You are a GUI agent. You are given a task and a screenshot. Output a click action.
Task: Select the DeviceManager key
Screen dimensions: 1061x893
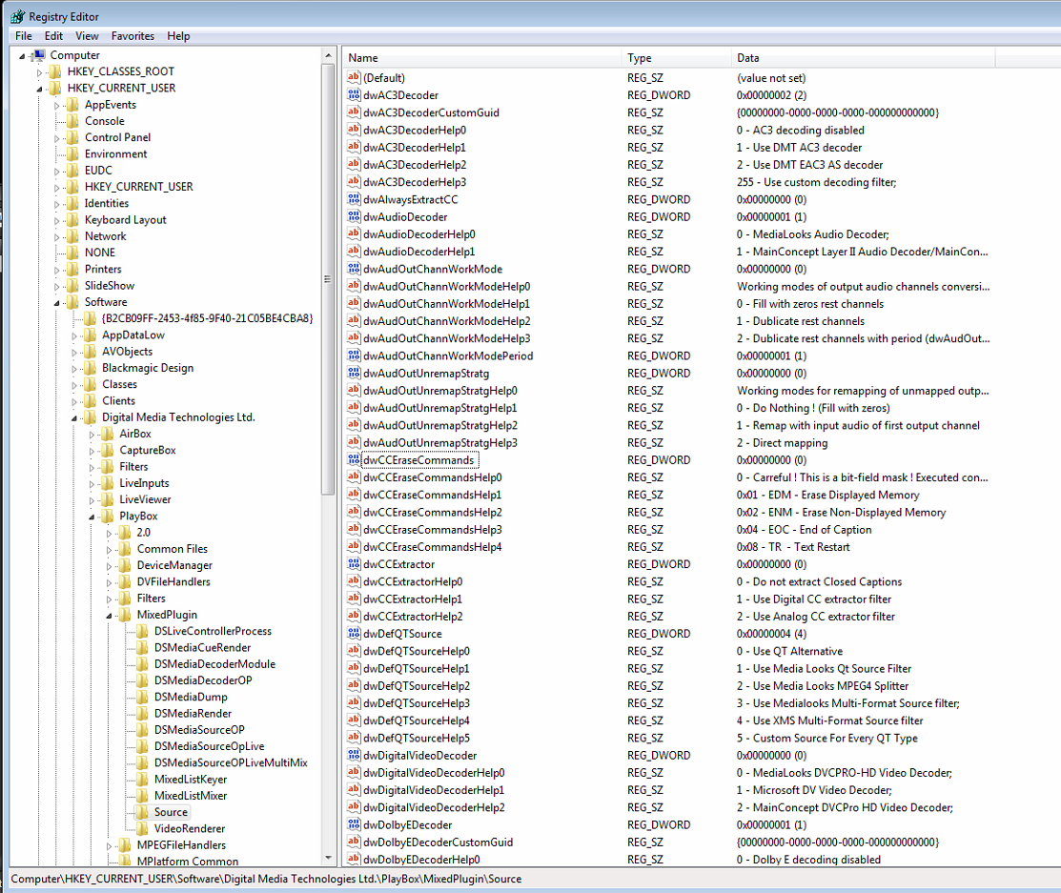click(x=174, y=565)
